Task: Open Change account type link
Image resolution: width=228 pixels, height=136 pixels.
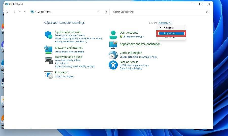Action: (133, 37)
